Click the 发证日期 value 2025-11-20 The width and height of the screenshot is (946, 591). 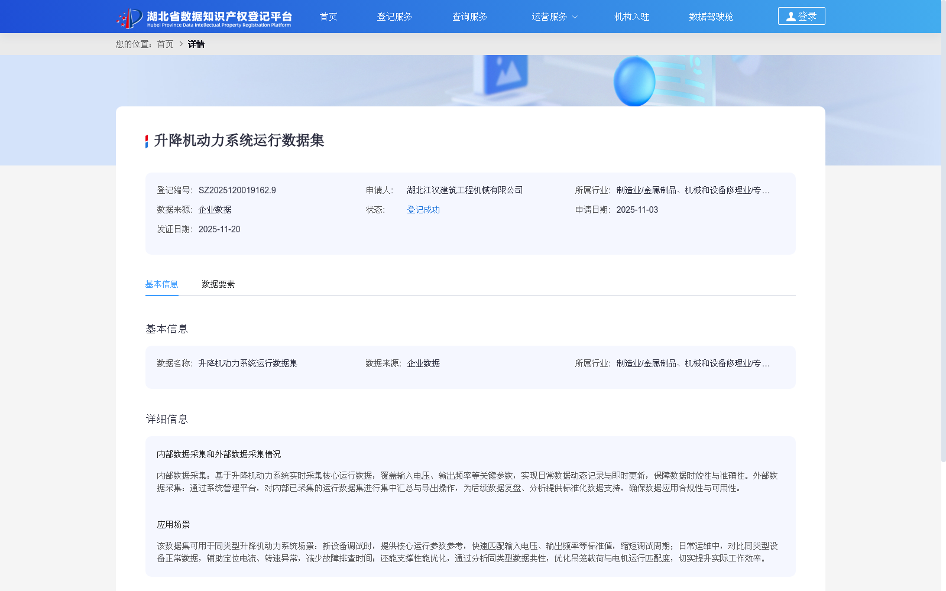[x=219, y=229]
